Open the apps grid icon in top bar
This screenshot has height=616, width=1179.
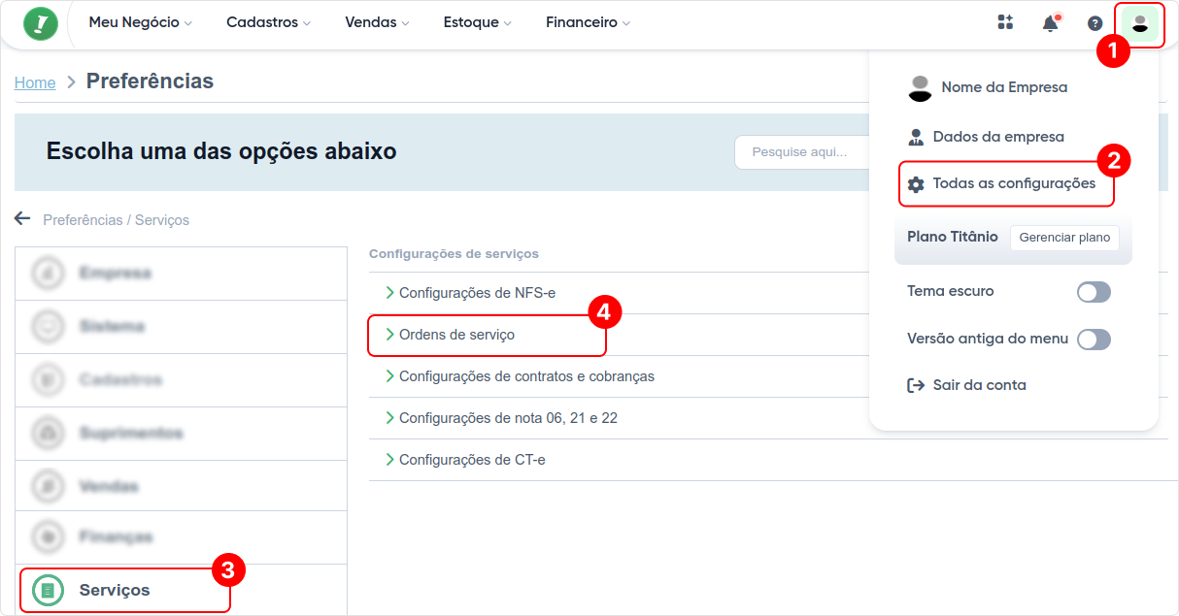[1006, 22]
